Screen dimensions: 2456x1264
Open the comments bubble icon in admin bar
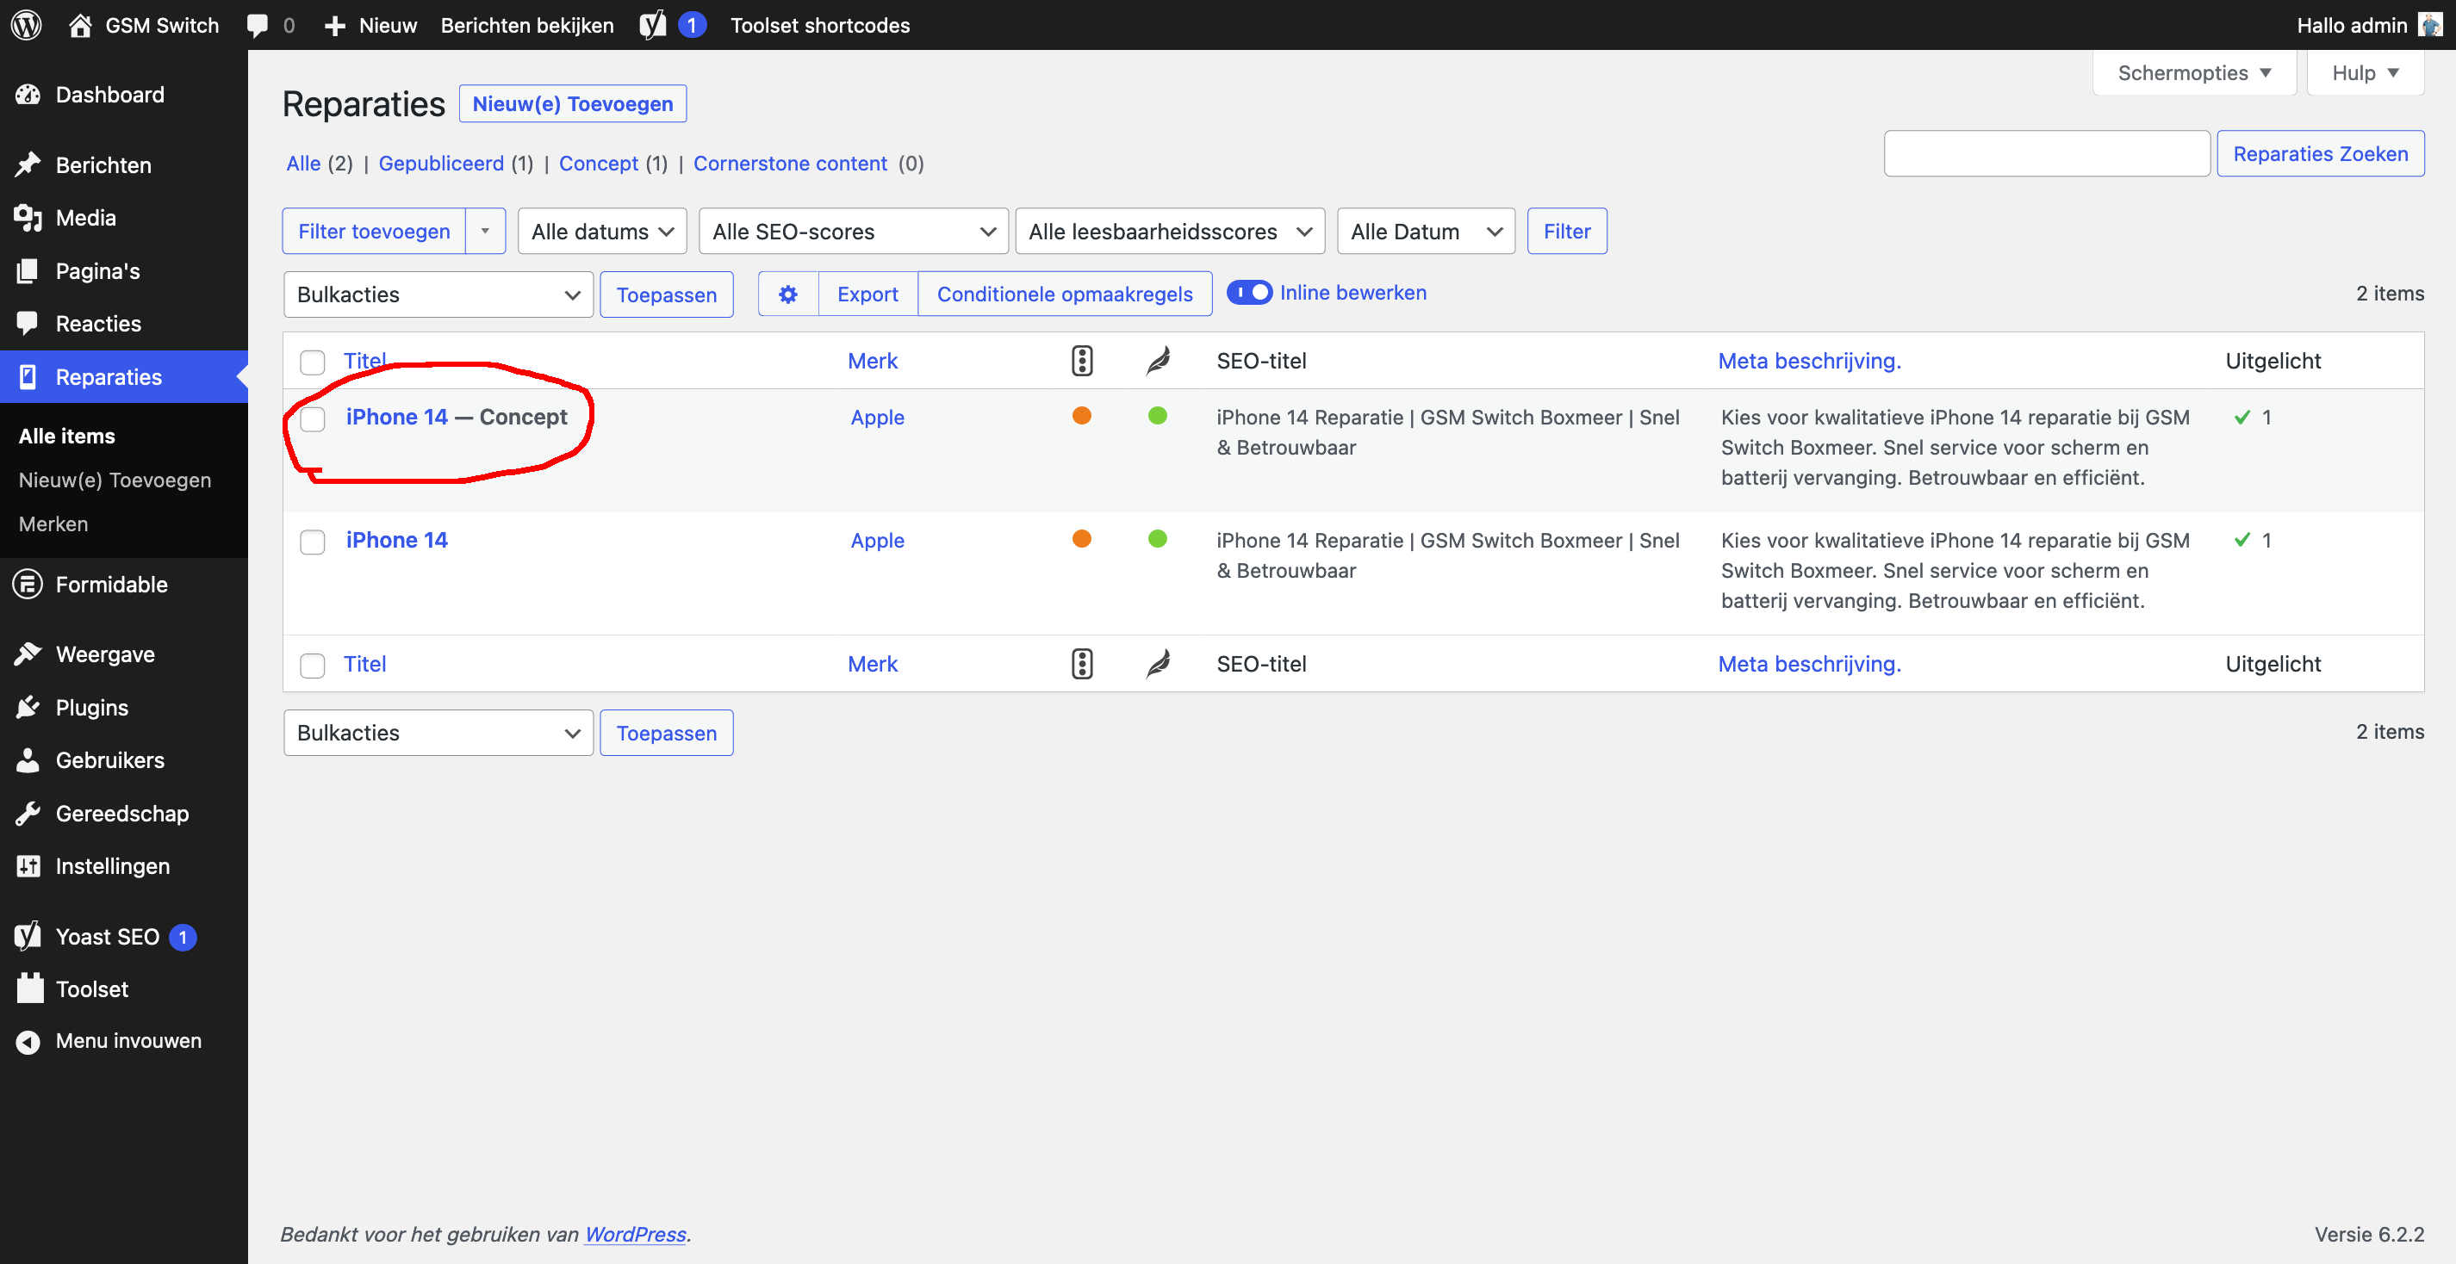pyautogui.click(x=258, y=25)
